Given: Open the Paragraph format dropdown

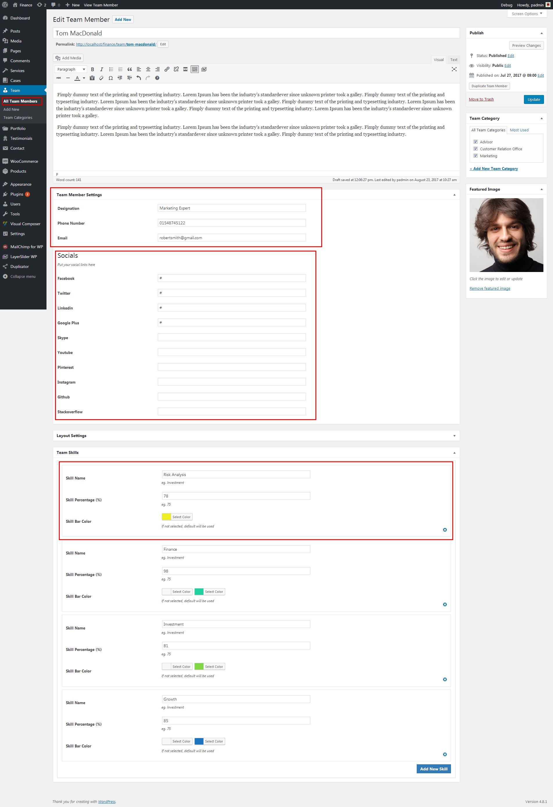Looking at the screenshot, I should click(71, 69).
